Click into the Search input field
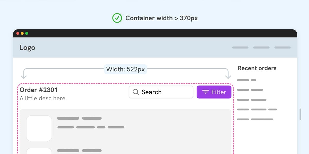Viewport: 309px width, 154px height. [x=161, y=92]
